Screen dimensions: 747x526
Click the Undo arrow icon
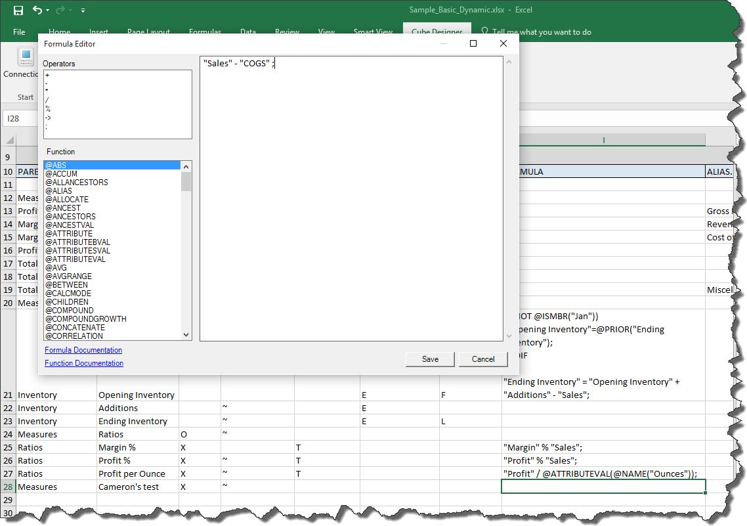coord(37,10)
